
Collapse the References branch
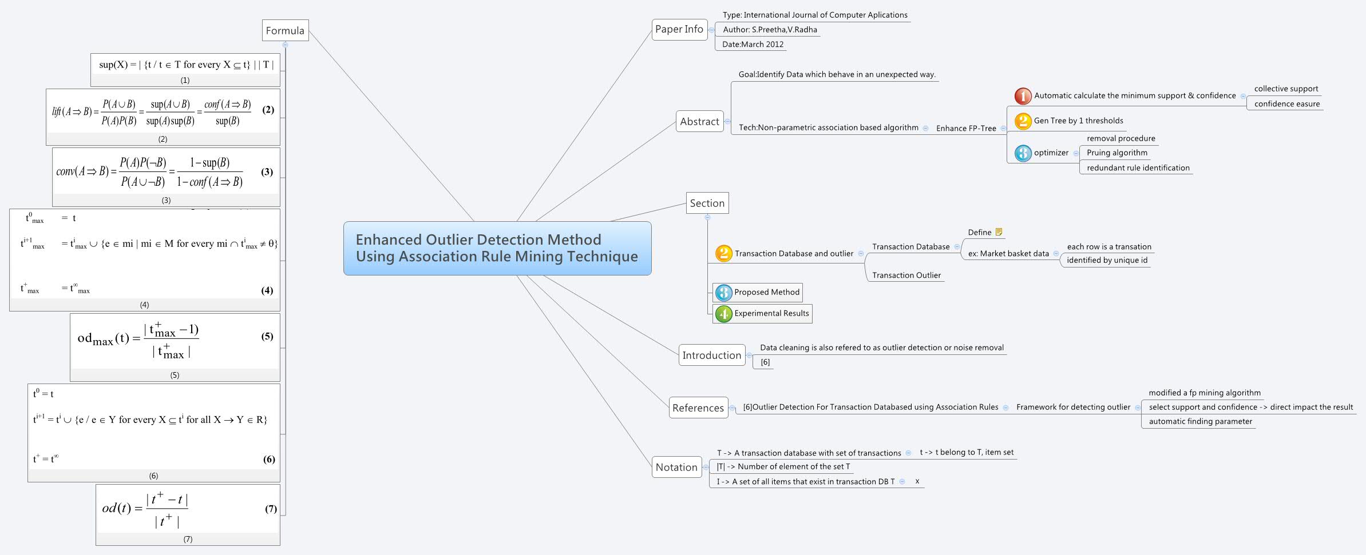732,408
